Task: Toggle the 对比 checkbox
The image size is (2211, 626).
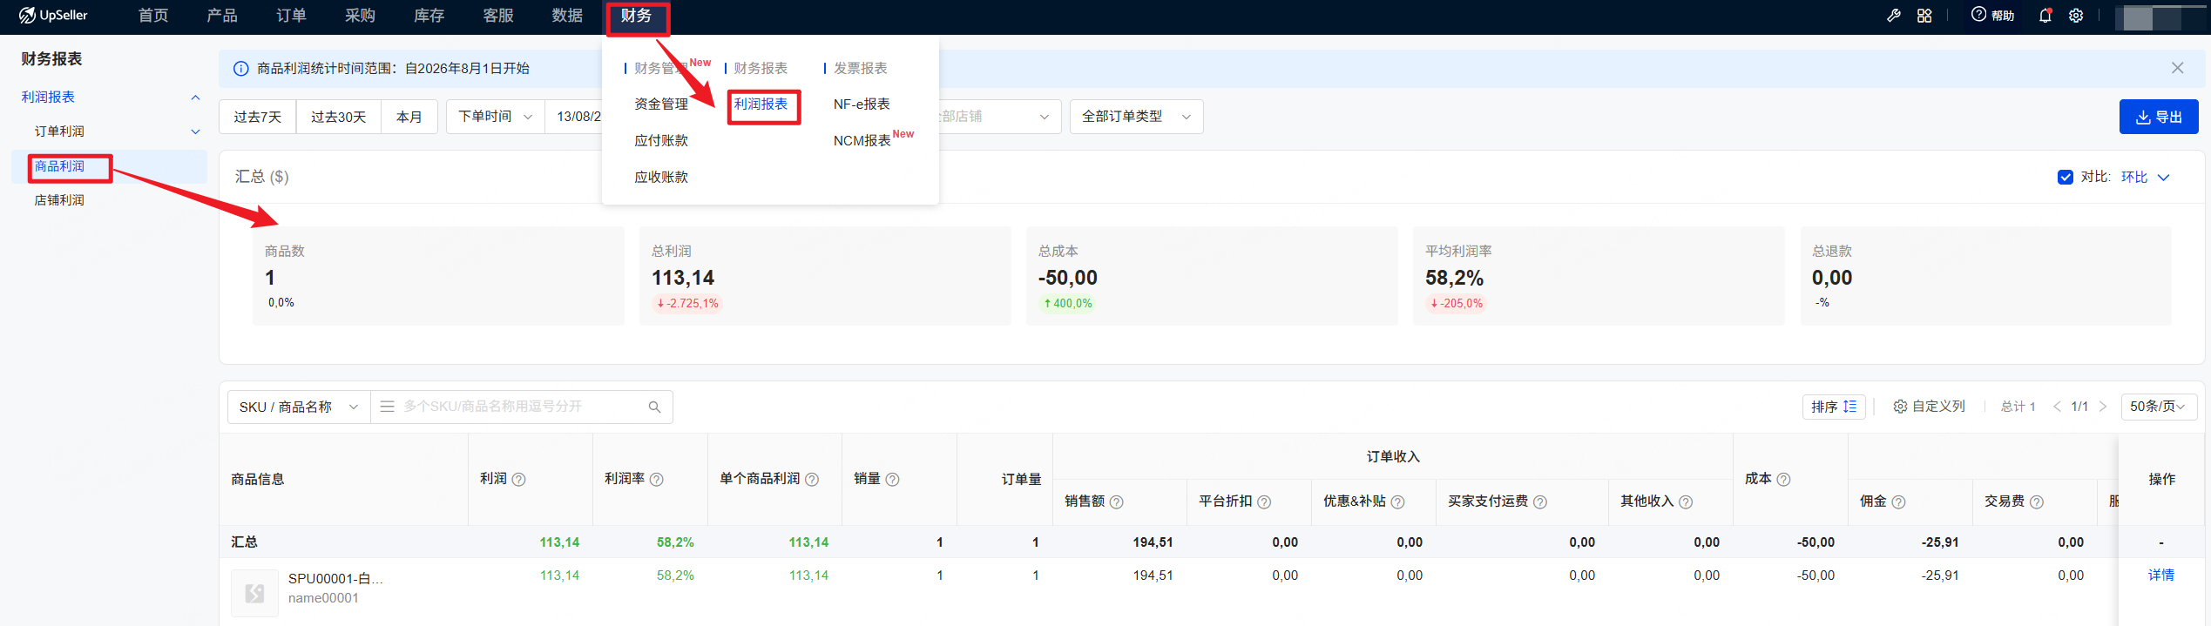Action: click(2065, 178)
